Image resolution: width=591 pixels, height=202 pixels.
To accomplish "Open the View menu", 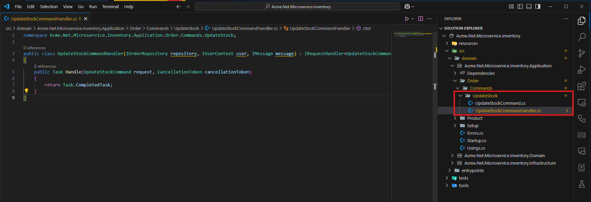I will (68, 6).
